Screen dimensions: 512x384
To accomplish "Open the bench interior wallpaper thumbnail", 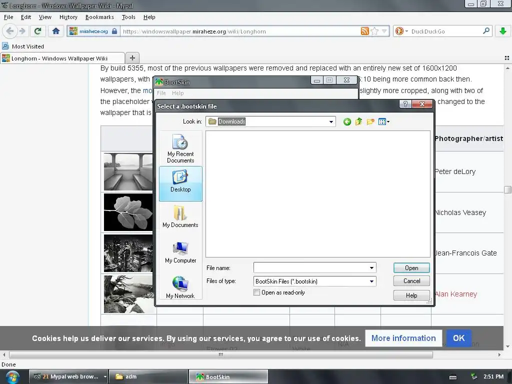I will click(x=128, y=172).
